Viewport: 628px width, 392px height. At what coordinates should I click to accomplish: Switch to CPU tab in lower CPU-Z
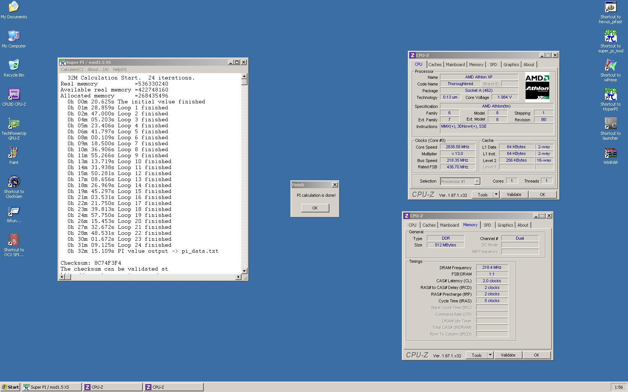click(412, 225)
